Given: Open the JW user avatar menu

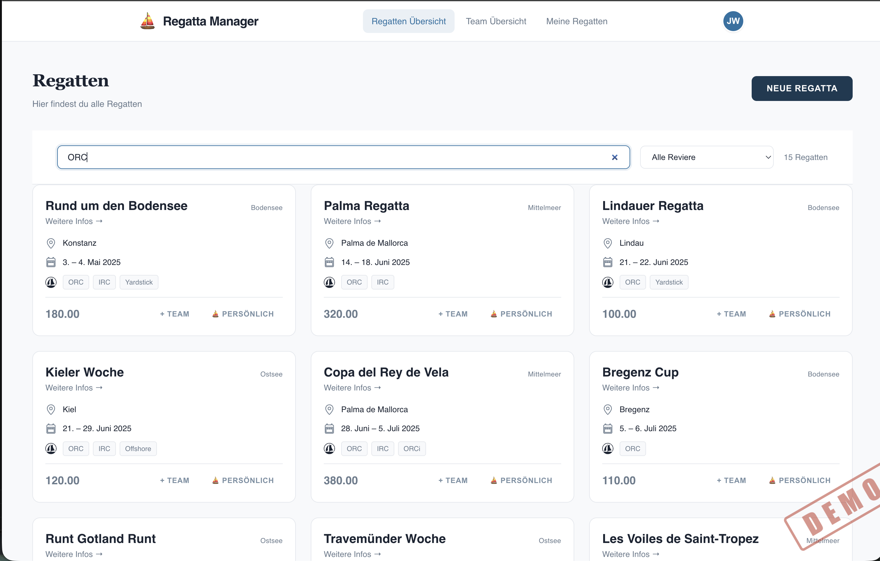Looking at the screenshot, I should [x=733, y=21].
